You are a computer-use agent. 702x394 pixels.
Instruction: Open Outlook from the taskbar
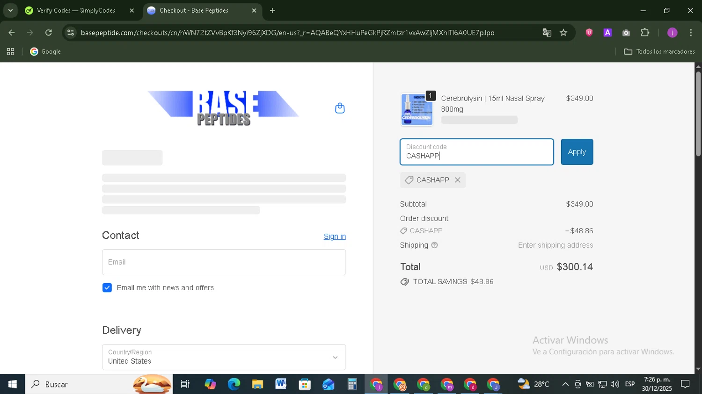328,384
